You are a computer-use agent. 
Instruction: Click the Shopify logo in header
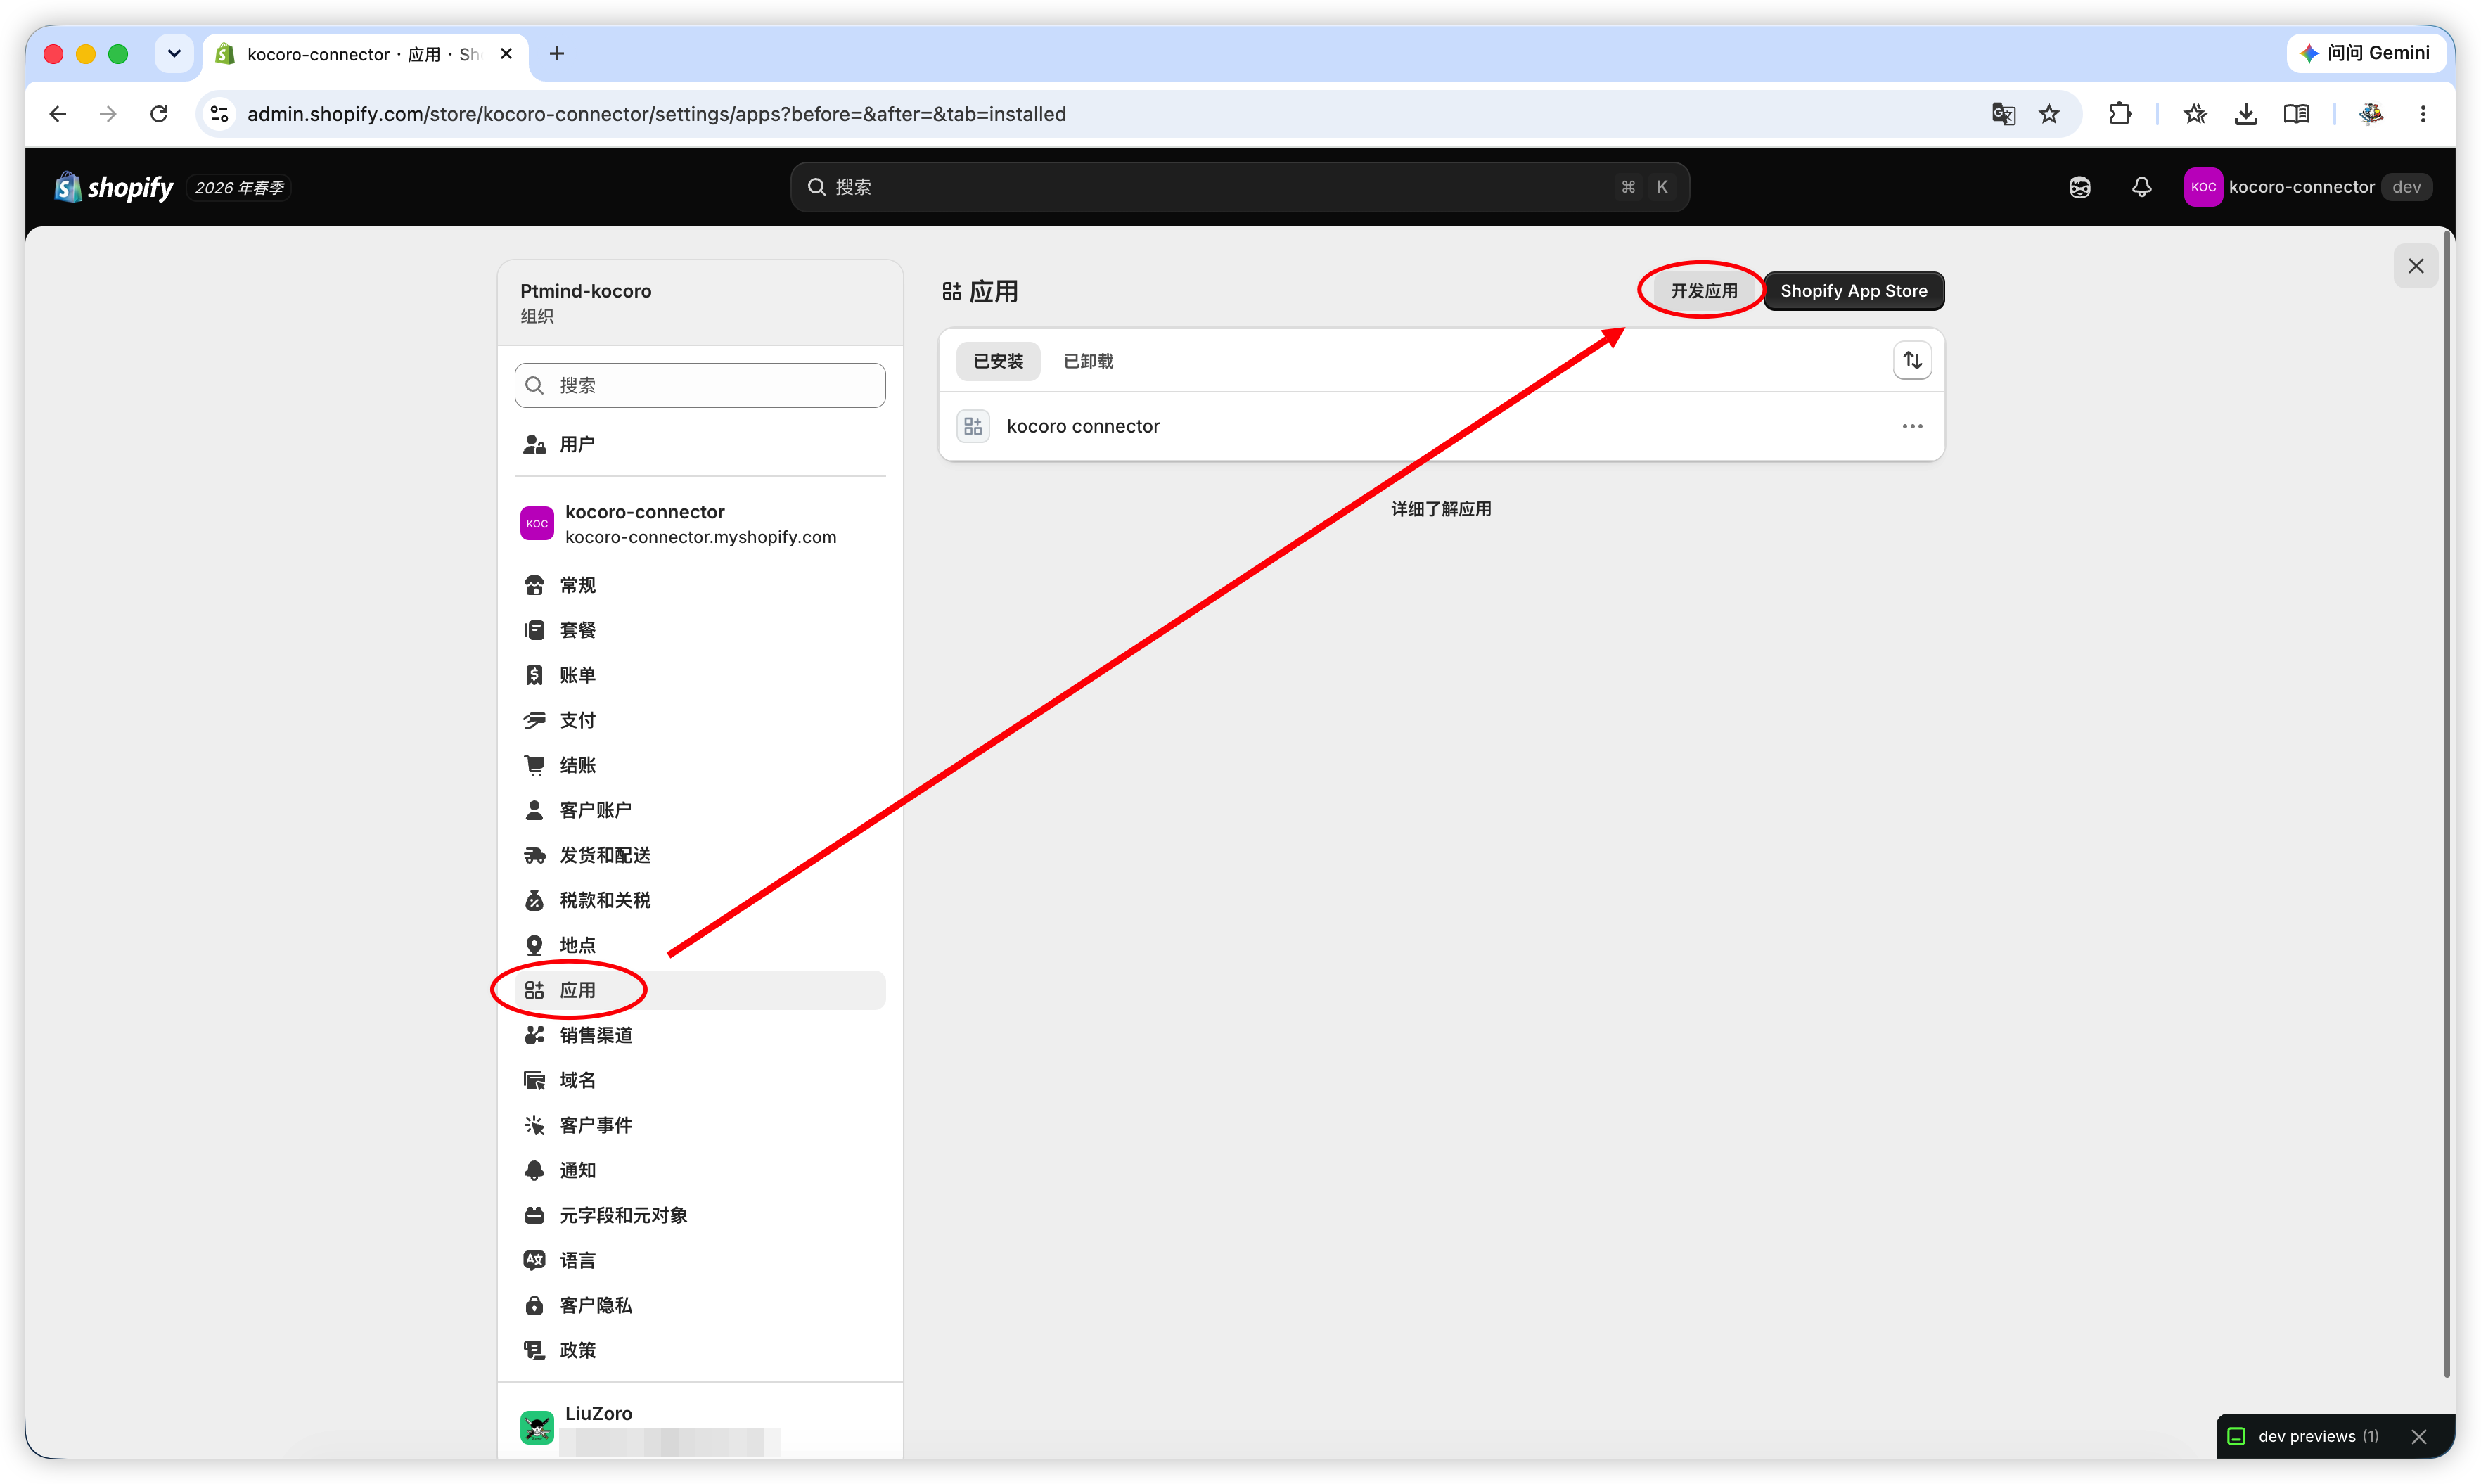114,187
